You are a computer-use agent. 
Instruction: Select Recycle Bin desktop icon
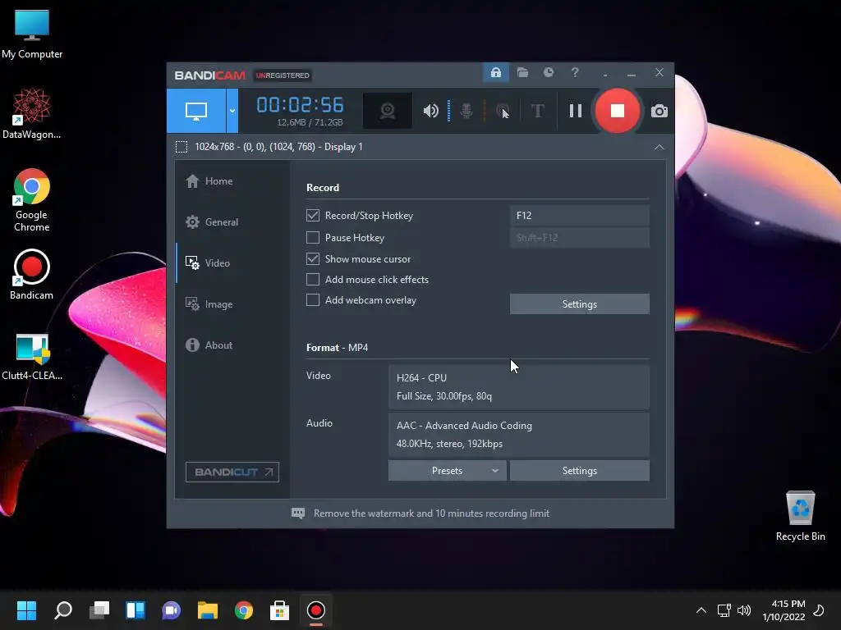800,517
